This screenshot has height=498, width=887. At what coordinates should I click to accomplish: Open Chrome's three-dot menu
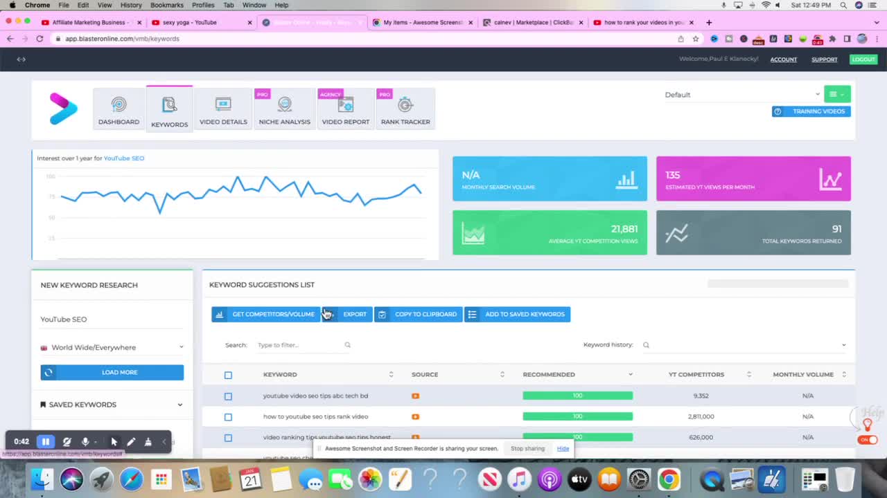(877, 39)
